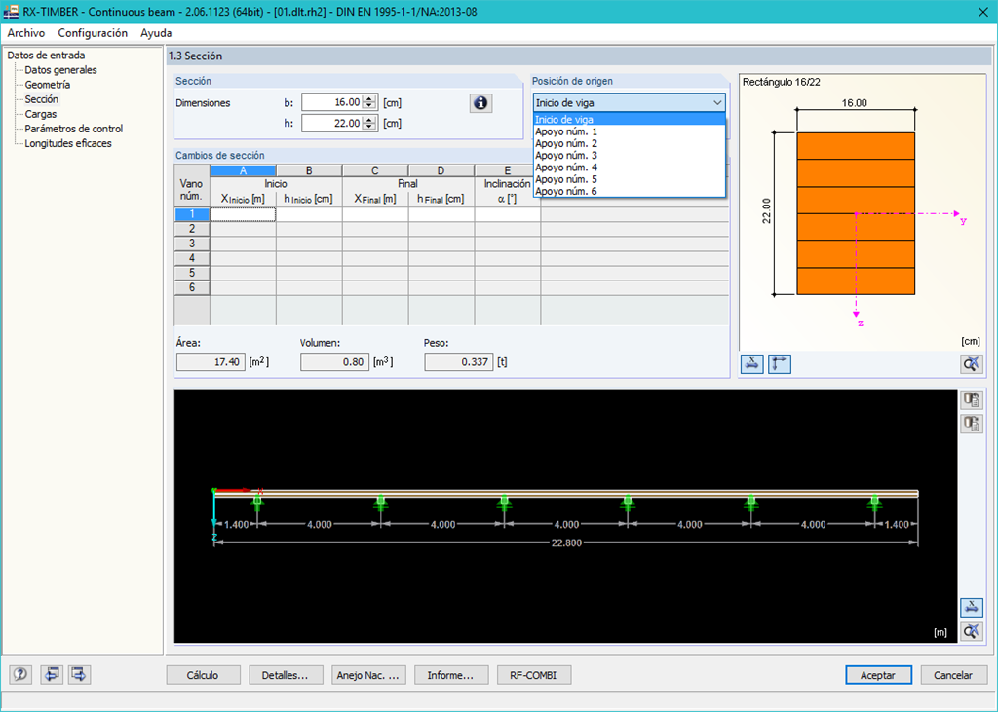This screenshot has width=998, height=712.
Task: Click the Anejo Nac. ... button
Action: (x=367, y=675)
